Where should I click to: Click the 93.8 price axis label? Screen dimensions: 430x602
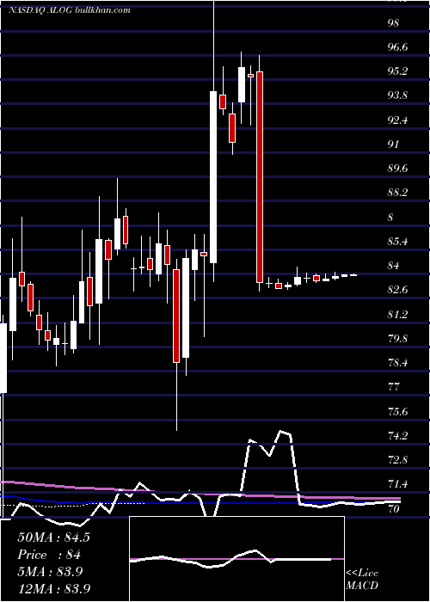[x=397, y=95]
